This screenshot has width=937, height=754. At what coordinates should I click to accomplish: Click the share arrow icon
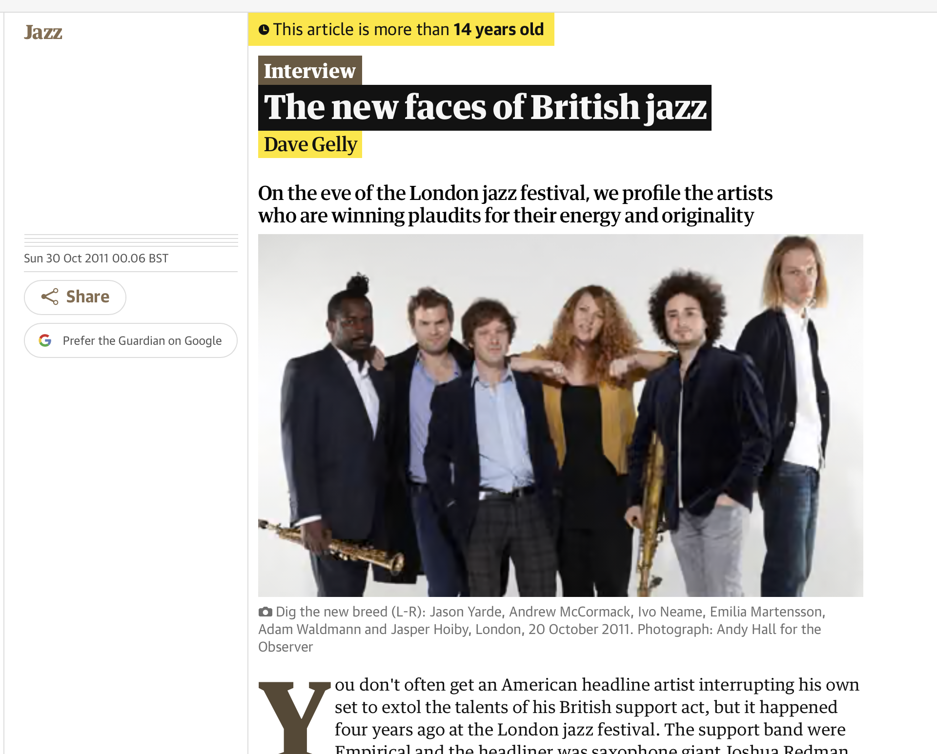(x=50, y=297)
